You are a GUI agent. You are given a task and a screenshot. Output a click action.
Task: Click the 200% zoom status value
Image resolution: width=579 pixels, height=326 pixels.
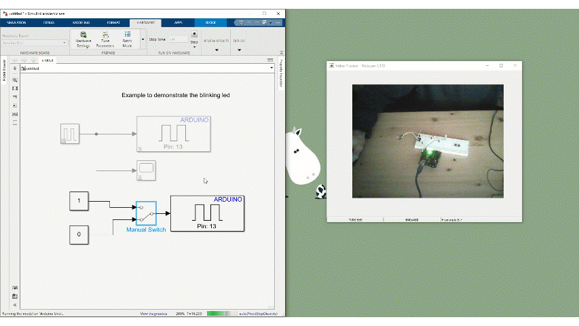[x=180, y=314]
